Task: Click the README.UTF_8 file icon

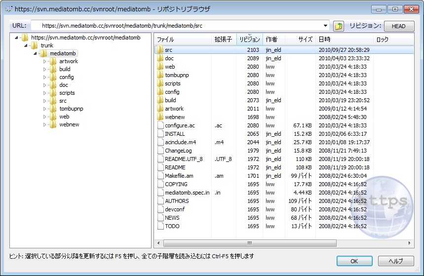Action: click(160, 159)
